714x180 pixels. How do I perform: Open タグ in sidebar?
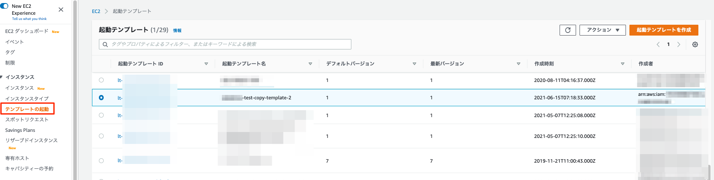pos(10,52)
